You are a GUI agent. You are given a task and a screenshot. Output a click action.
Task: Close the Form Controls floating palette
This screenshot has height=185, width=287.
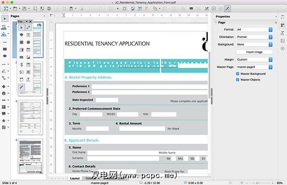tap(30, 21)
